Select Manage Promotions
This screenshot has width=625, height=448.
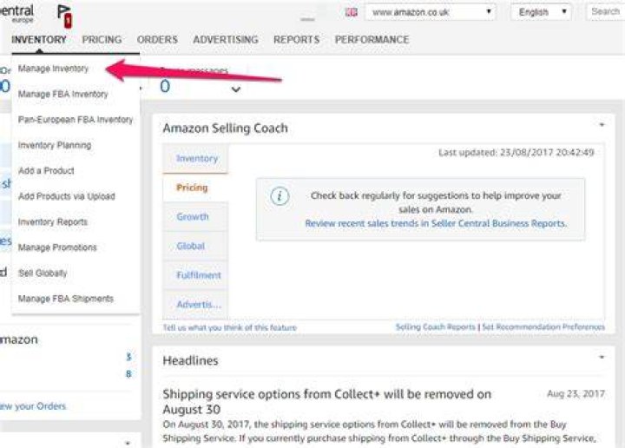pos(57,247)
